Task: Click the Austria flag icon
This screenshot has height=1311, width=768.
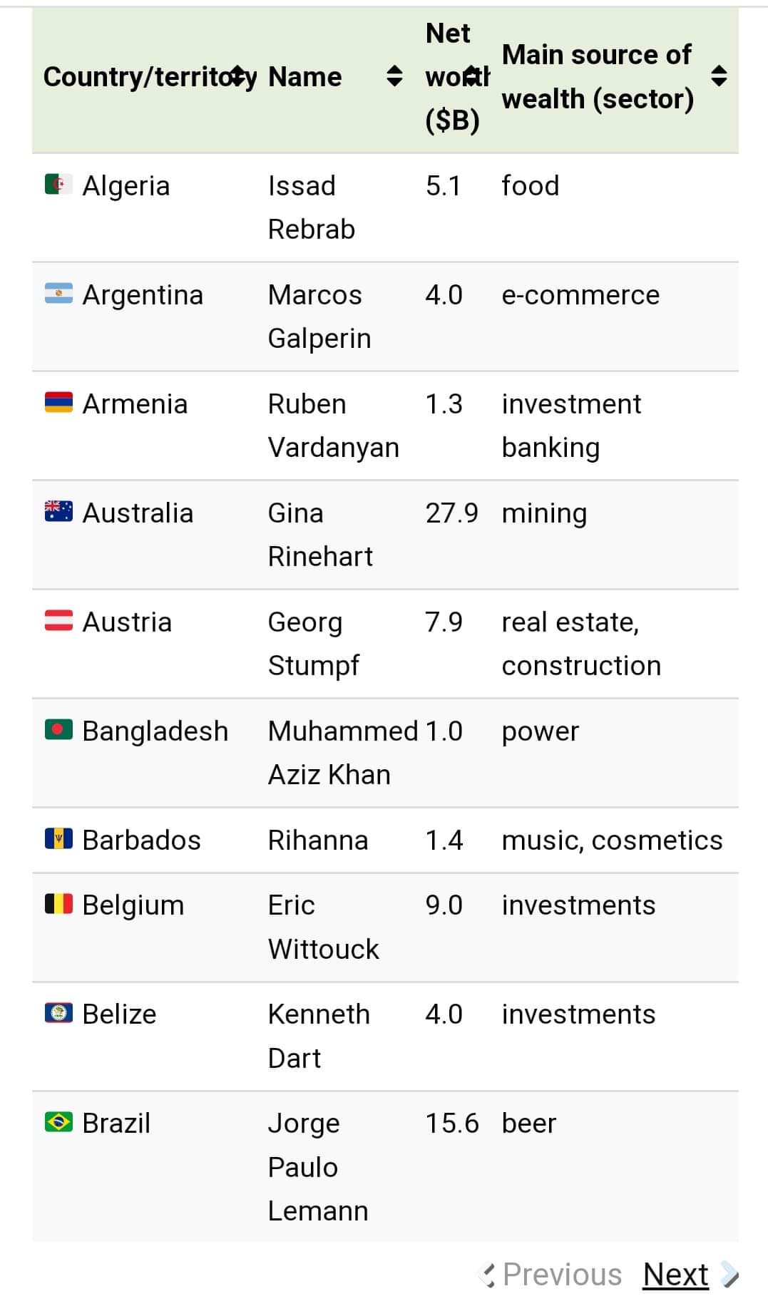Action: coord(58,621)
